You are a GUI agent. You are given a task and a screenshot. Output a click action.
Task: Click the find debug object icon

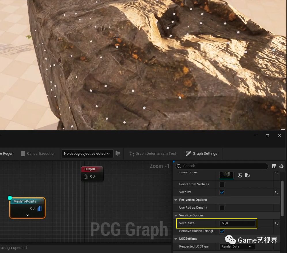pyautogui.click(x=118, y=154)
